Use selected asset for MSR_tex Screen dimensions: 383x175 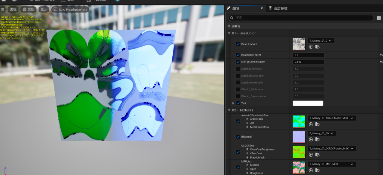pyautogui.click(x=311, y=170)
